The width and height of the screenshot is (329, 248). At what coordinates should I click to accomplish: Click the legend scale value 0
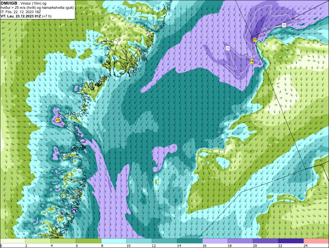1,246
